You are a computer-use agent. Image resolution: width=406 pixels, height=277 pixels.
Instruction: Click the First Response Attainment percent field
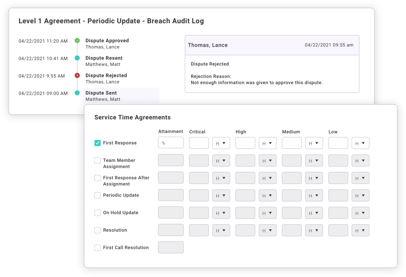[171, 143]
